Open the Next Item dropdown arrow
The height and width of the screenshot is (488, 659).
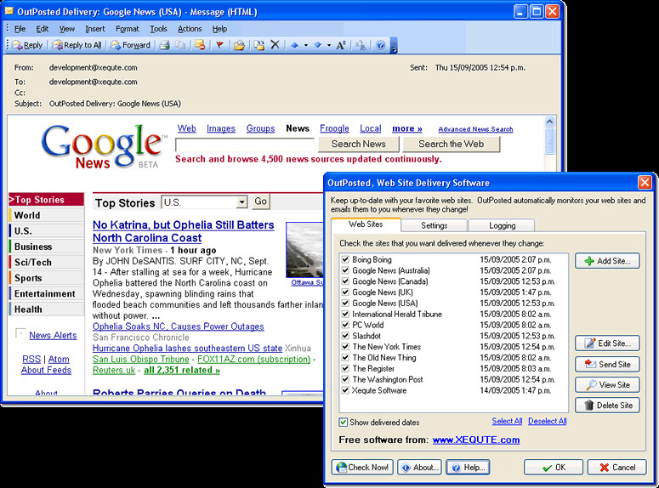pyautogui.click(x=329, y=45)
